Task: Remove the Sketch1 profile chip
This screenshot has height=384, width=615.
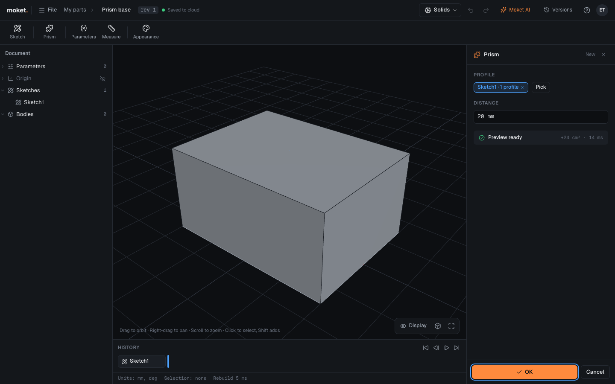Action: click(523, 87)
